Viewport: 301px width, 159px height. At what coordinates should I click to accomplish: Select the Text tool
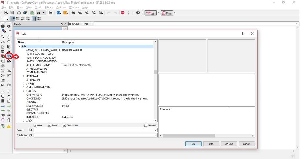click(9, 91)
